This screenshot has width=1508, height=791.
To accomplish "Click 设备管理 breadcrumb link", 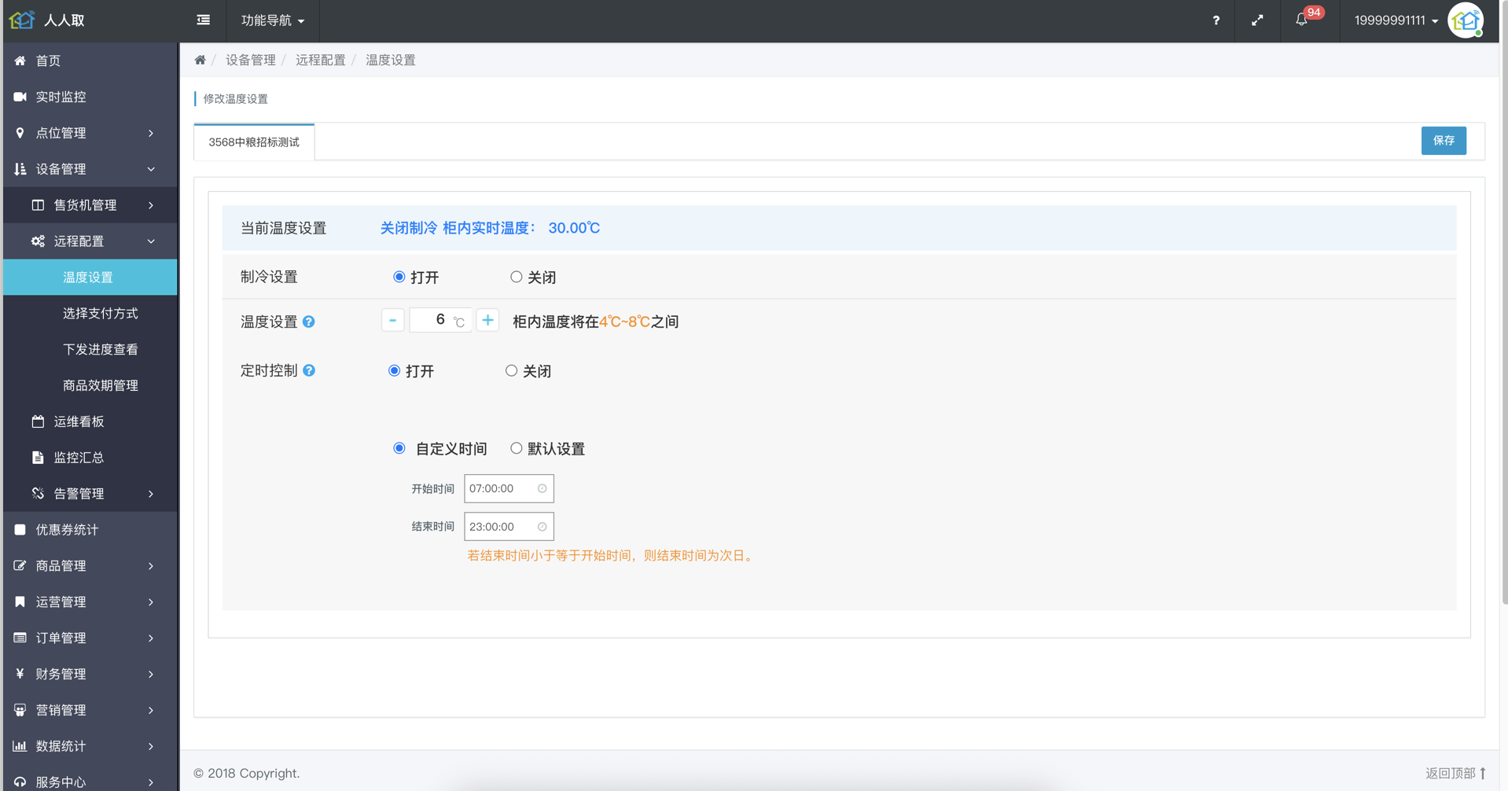I will click(251, 60).
